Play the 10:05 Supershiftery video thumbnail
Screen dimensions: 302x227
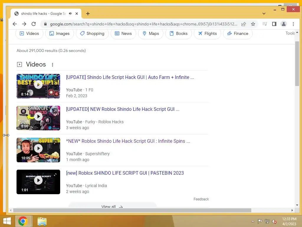coord(38,150)
